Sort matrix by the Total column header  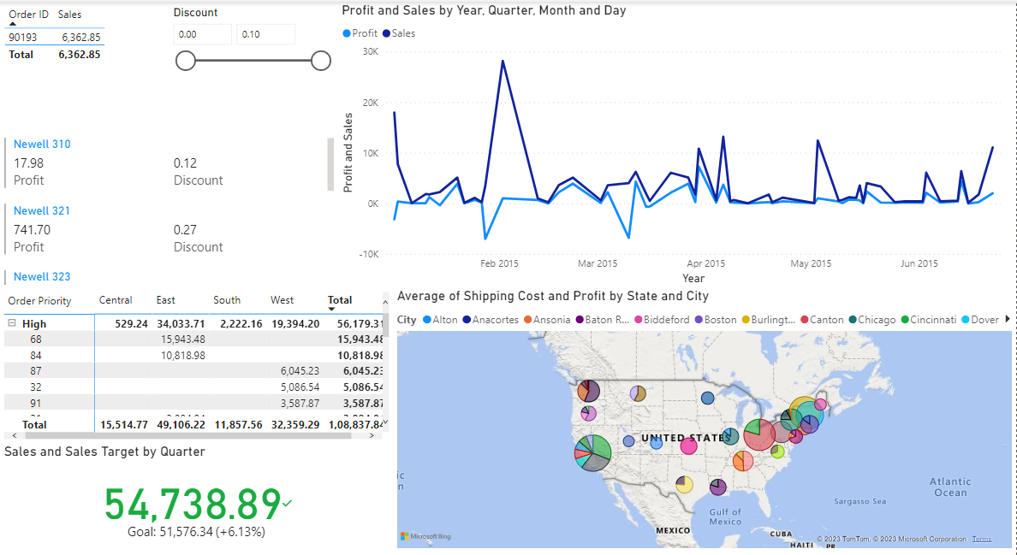point(340,300)
